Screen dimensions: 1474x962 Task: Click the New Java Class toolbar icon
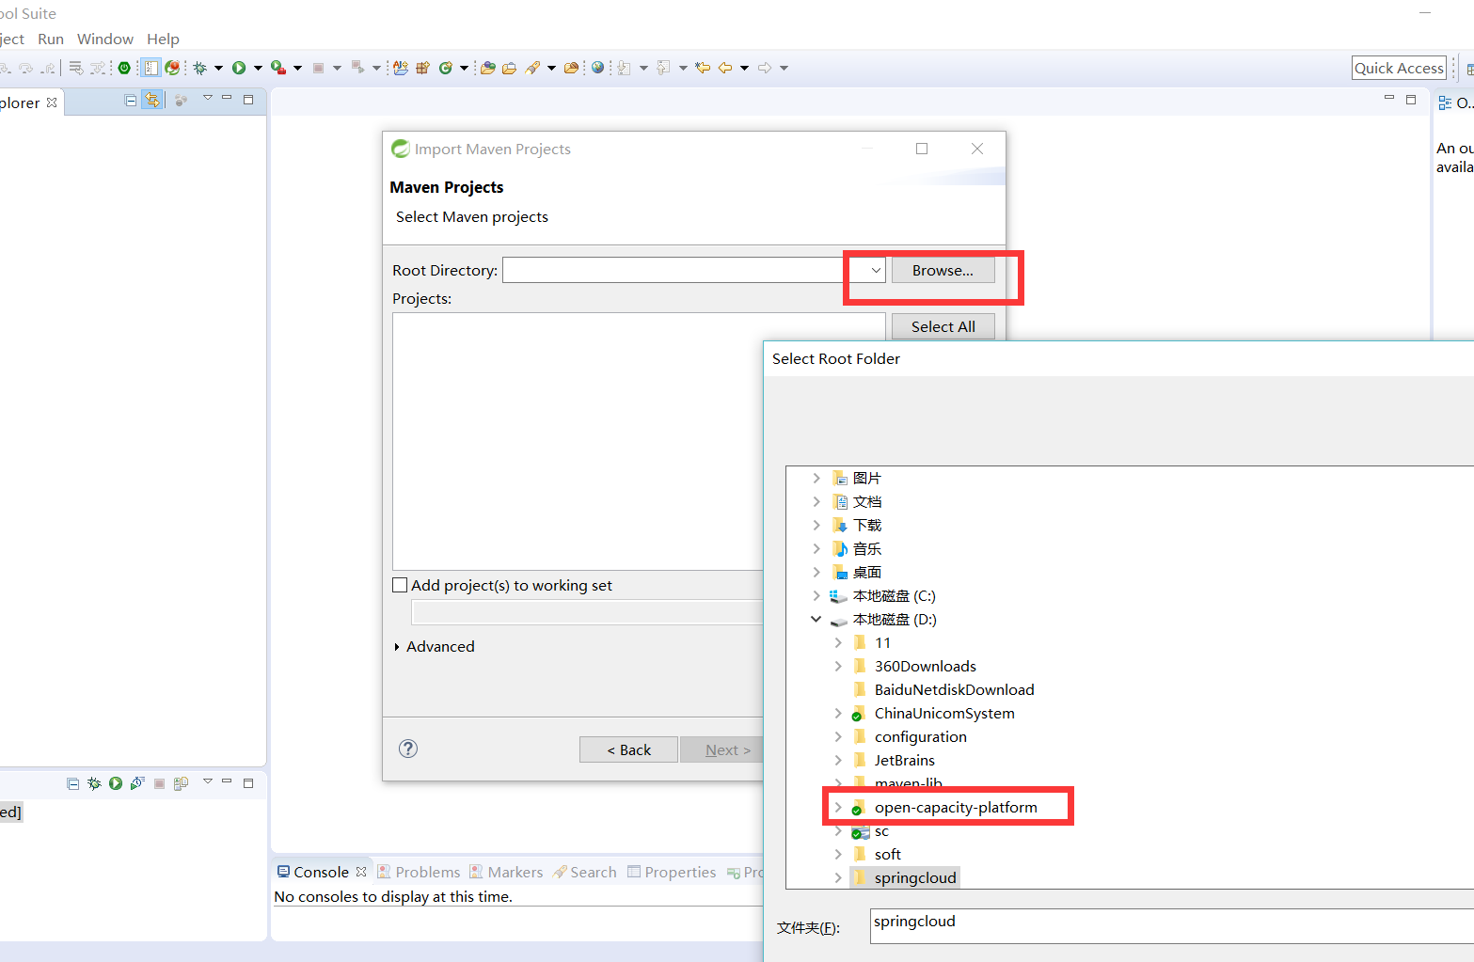[x=446, y=68]
